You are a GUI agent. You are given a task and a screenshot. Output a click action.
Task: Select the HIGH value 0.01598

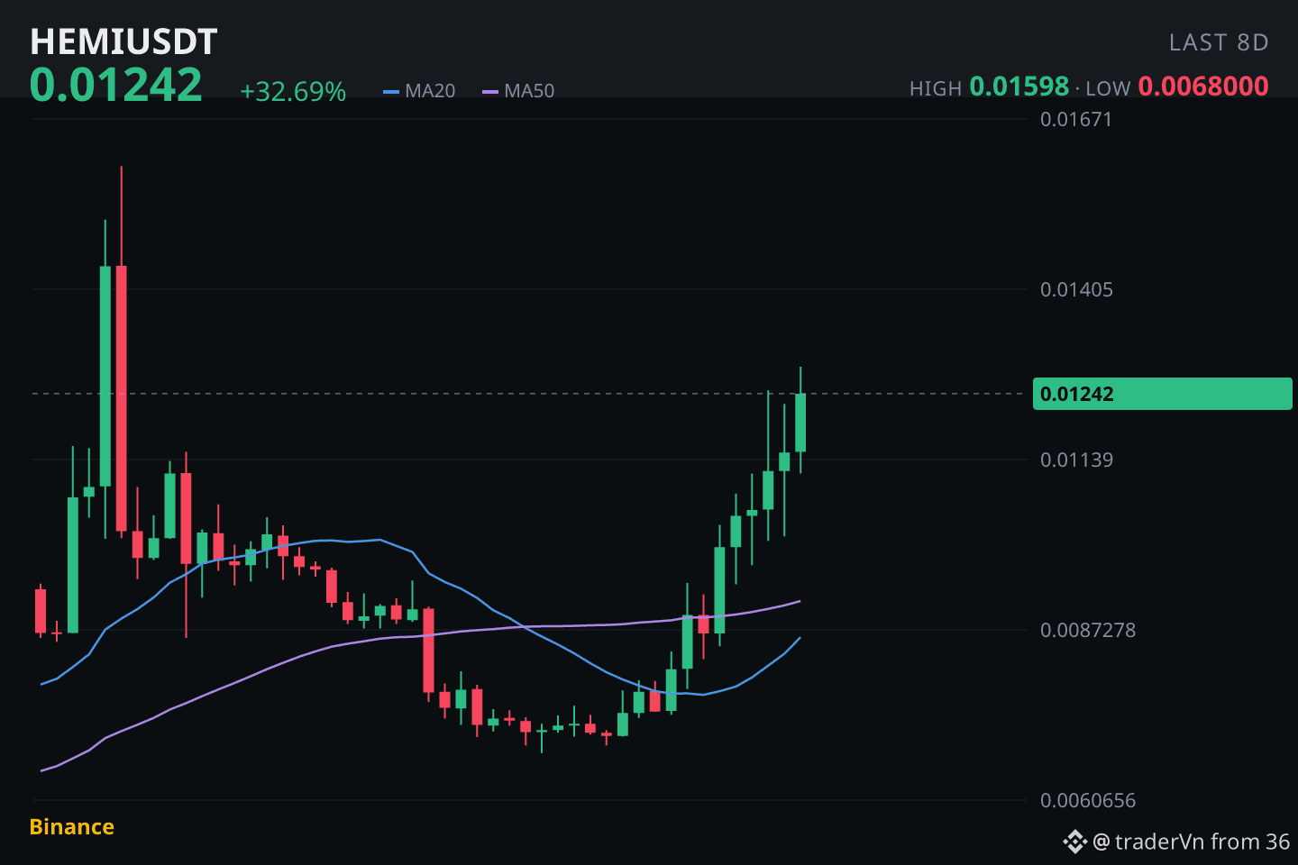[1019, 86]
